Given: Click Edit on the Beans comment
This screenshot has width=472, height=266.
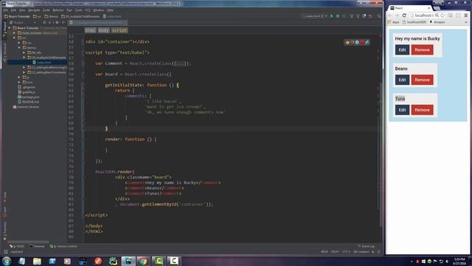Looking at the screenshot, I should [402, 80].
